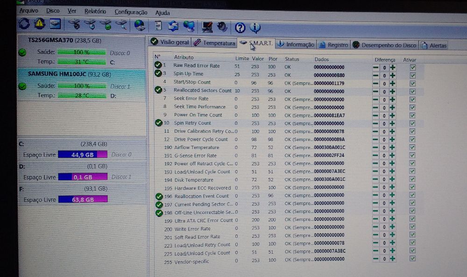The width and height of the screenshot is (467, 277).
Task: Untick Ativar checkbox for Spin Up Time
Action: point(412,76)
